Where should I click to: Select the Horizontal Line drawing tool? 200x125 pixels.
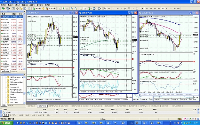pyautogui.click(x=118, y=9)
